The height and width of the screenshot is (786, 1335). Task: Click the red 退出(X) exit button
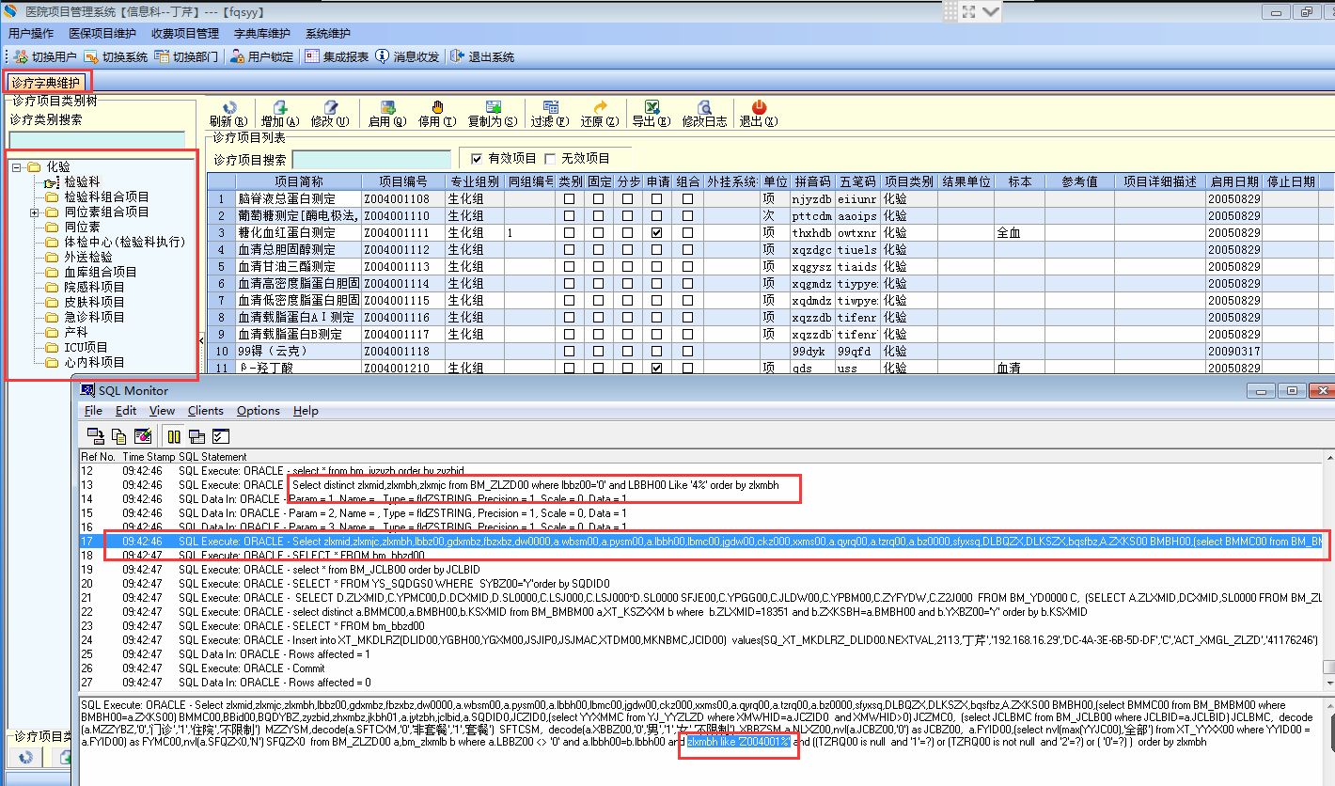(x=759, y=114)
